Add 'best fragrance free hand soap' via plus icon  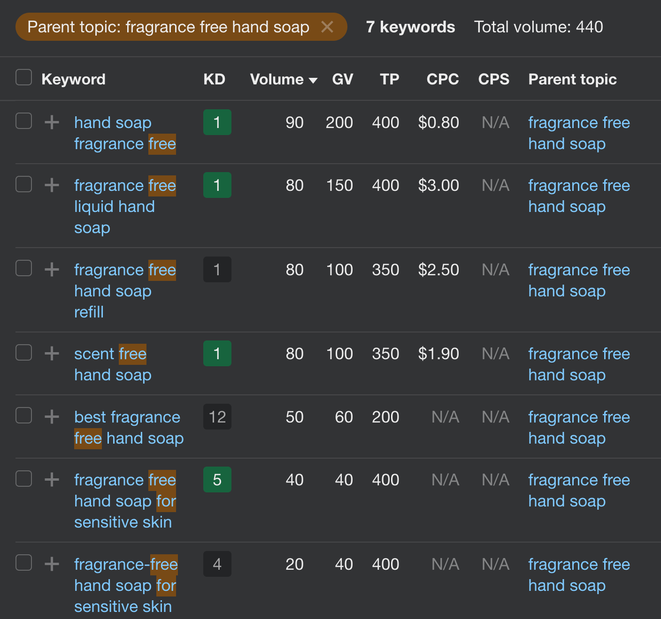coord(52,417)
